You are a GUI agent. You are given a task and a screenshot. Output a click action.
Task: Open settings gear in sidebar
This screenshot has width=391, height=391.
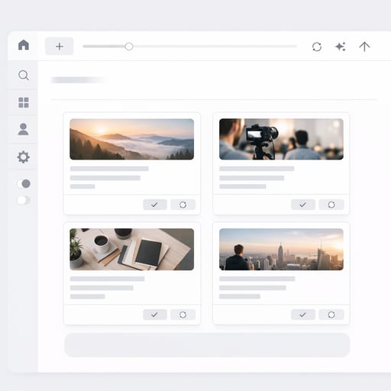(24, 157)
